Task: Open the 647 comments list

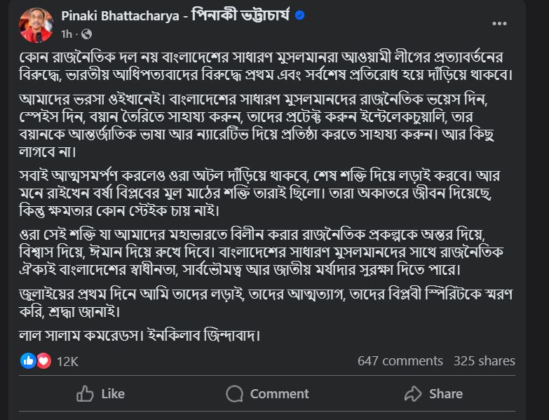Action: point(400,361)
